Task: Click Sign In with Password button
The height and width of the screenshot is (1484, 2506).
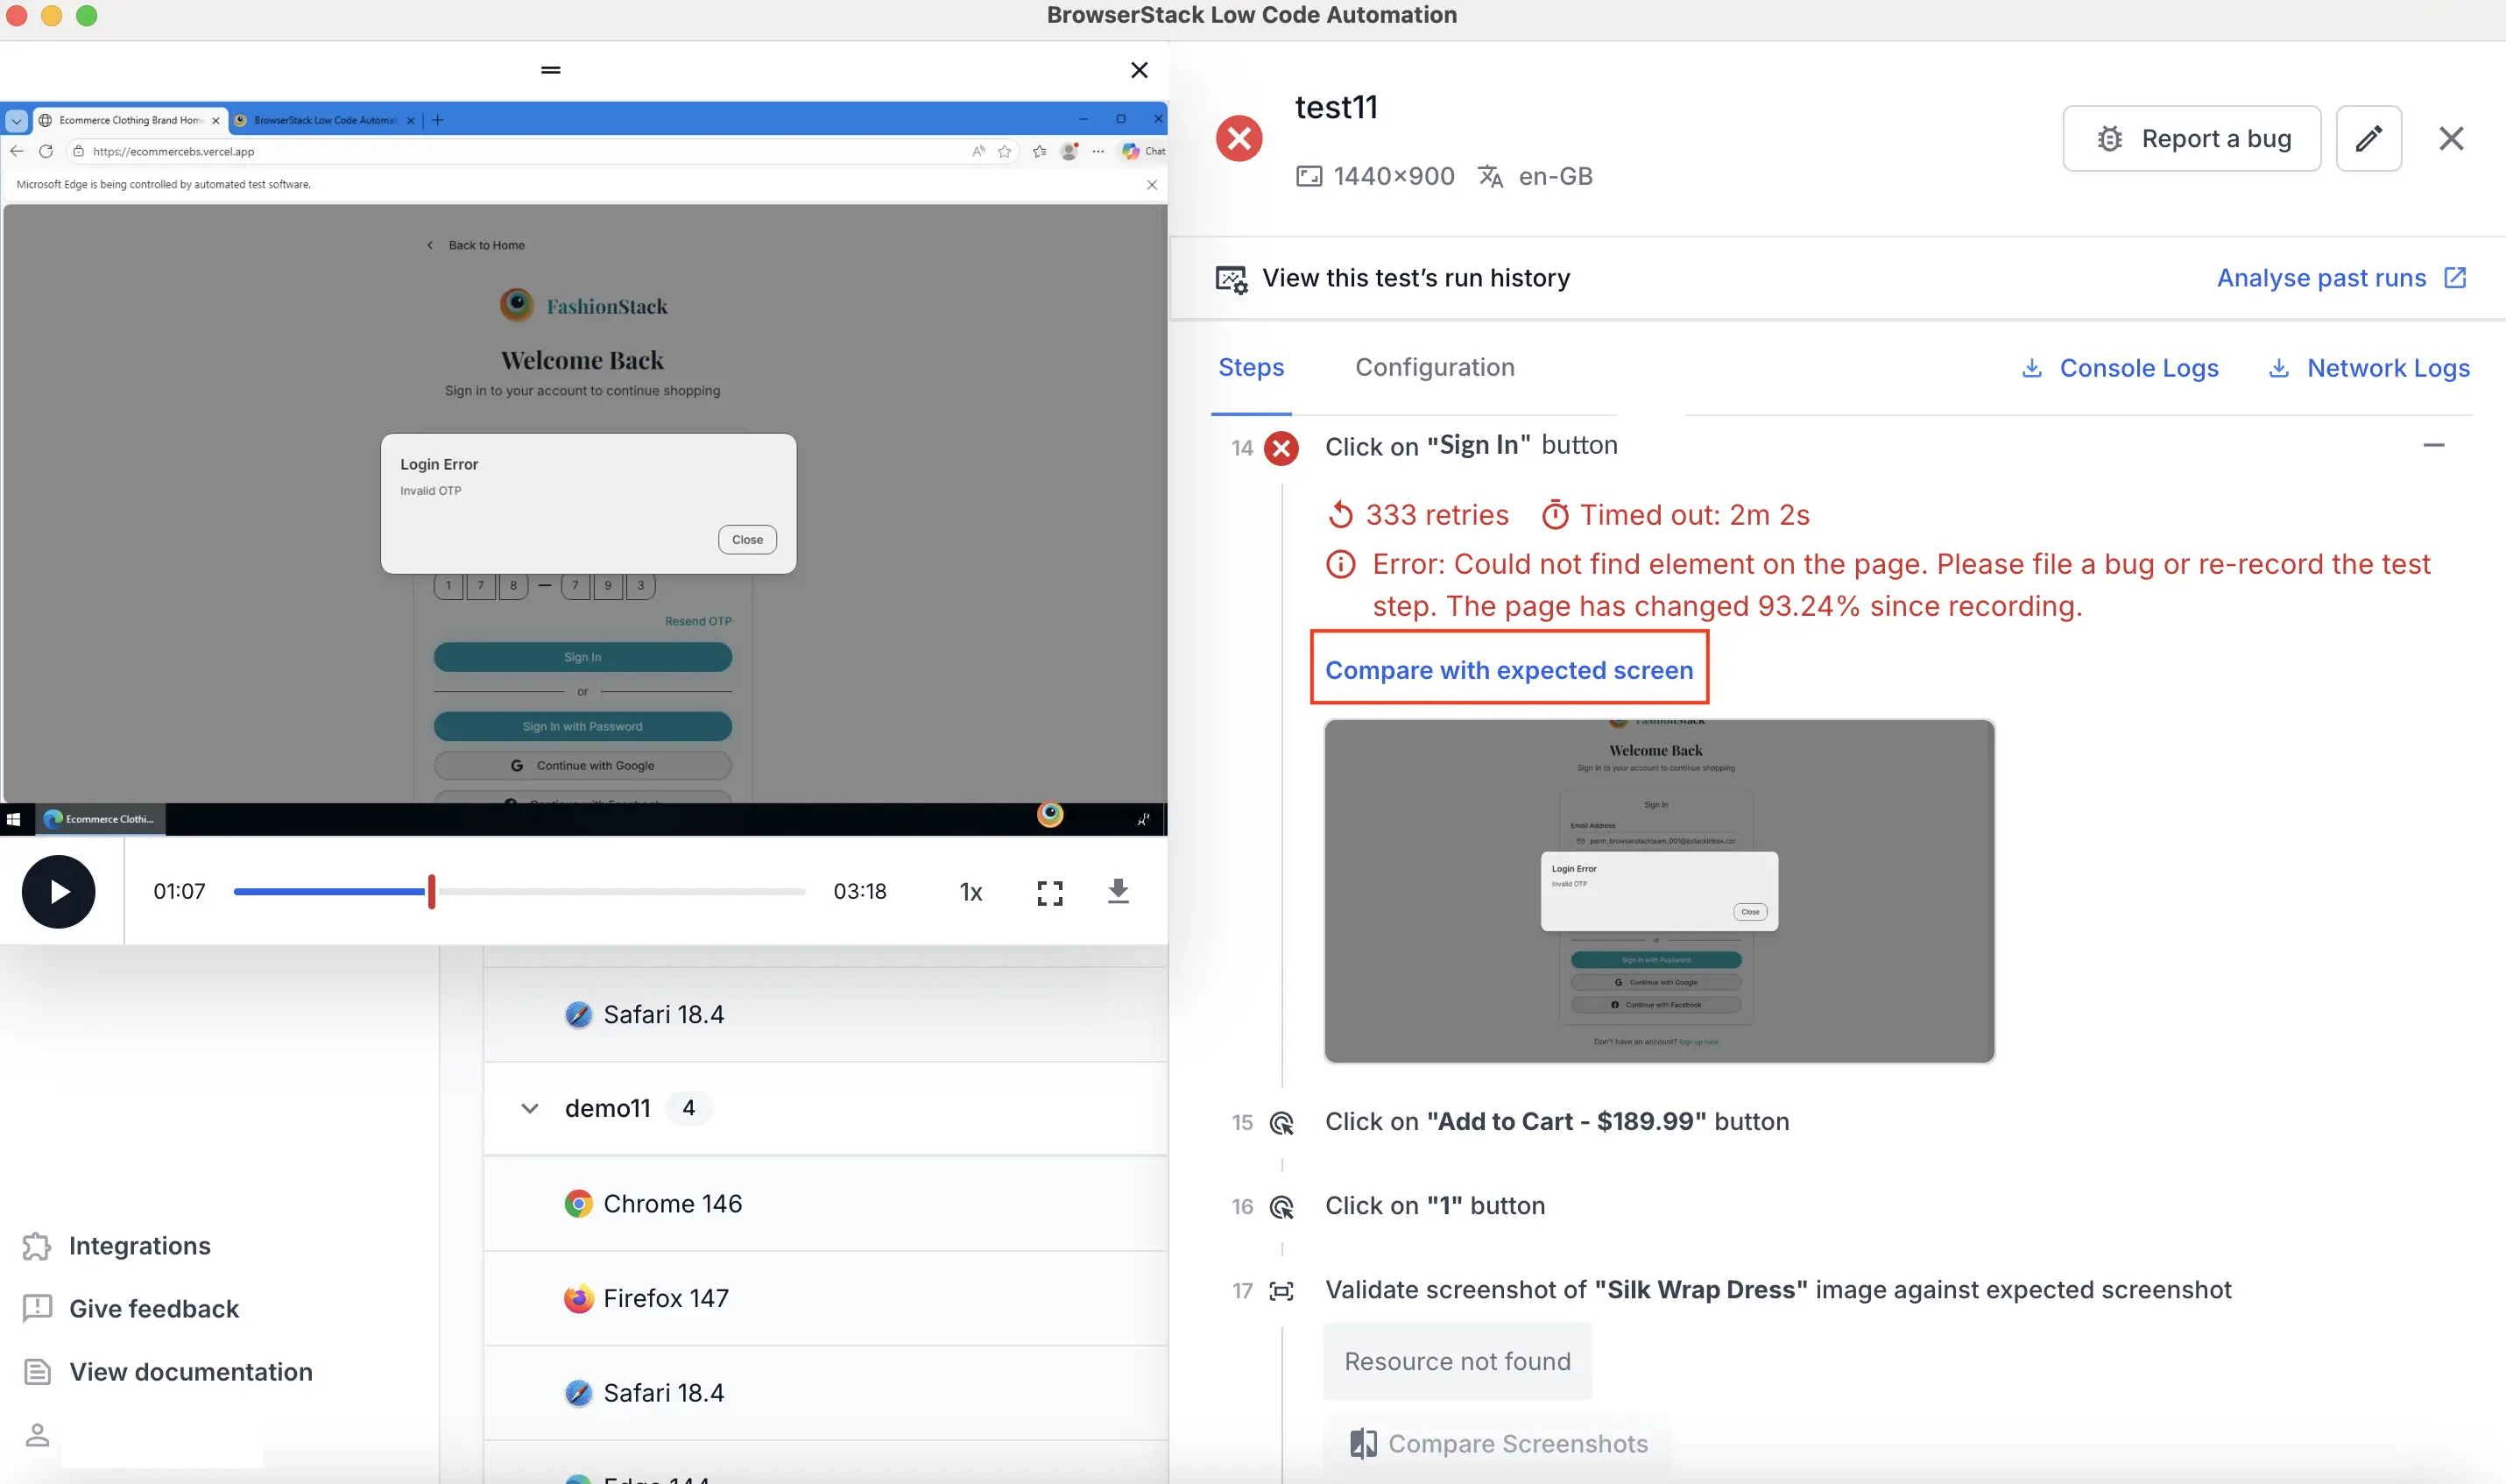Action: [x=582, y=726]
